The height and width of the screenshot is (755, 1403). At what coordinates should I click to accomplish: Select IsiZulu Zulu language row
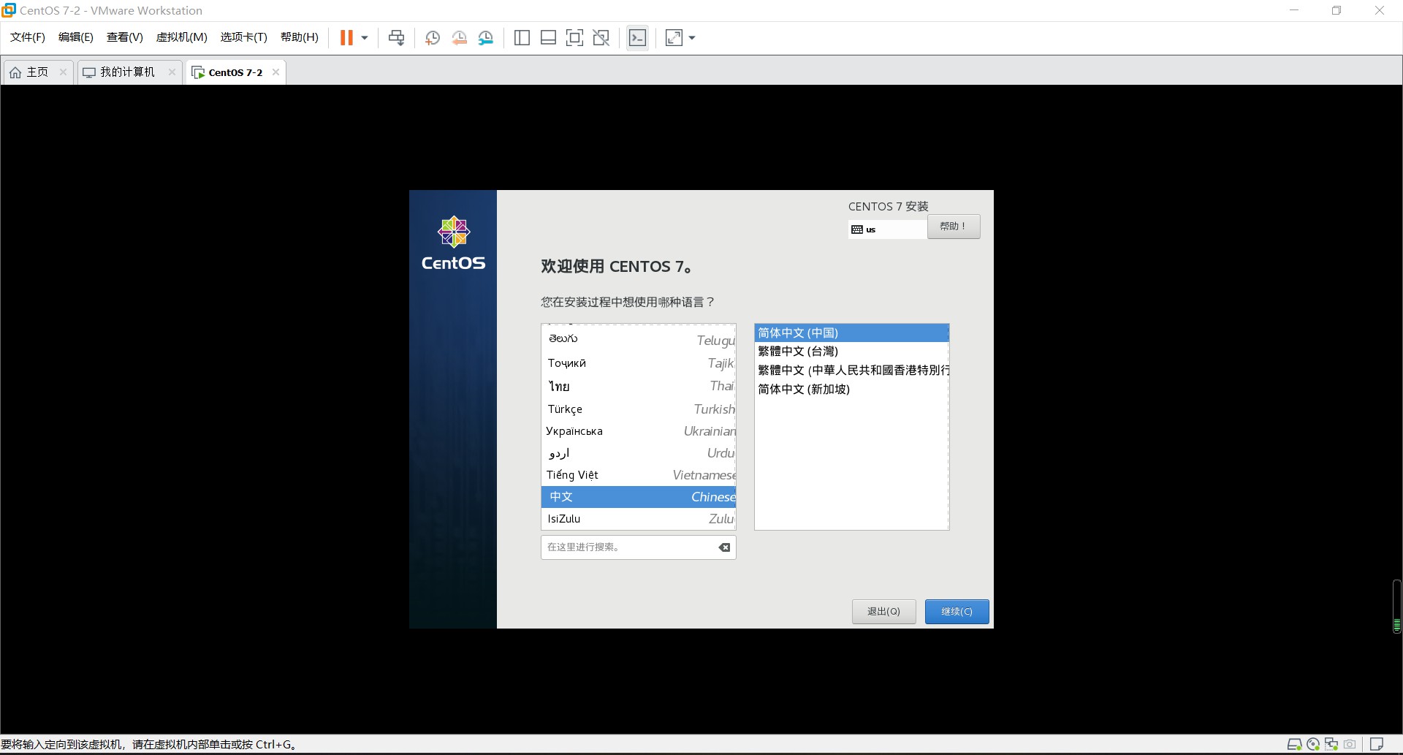pos(639,519)
